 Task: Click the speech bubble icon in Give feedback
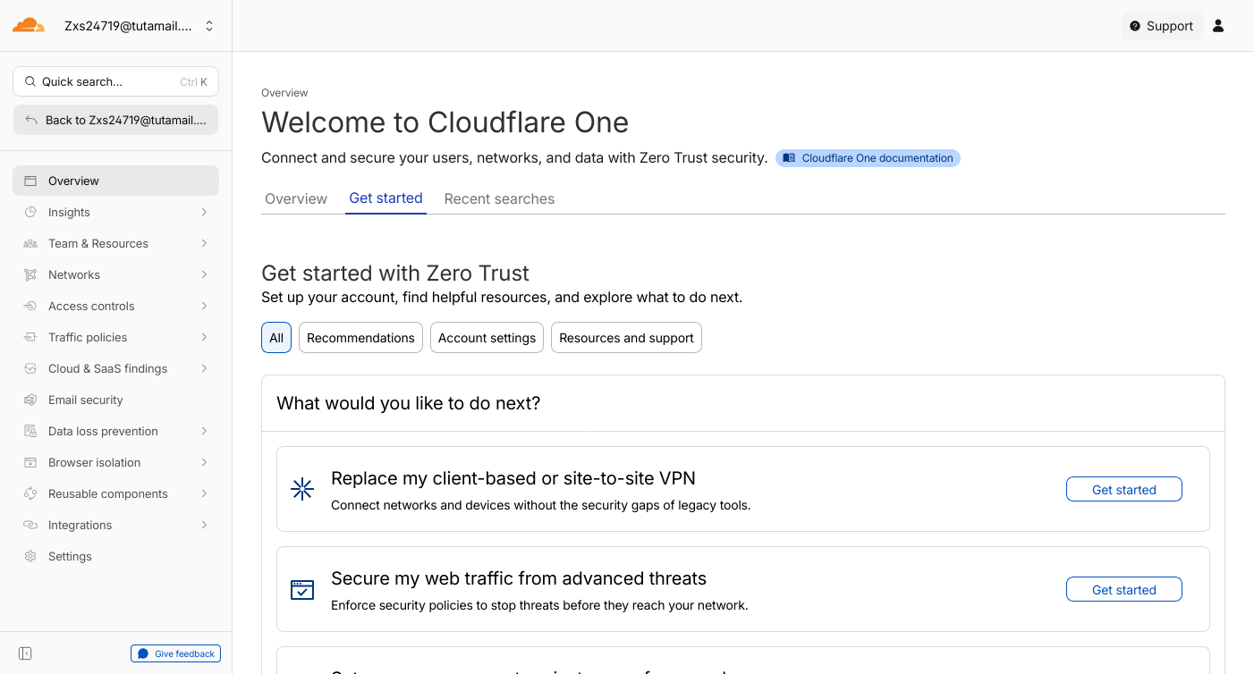tap(143, 653)
